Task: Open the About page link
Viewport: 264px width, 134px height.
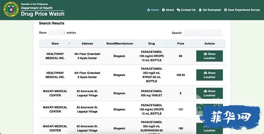Action: (168, 10)
